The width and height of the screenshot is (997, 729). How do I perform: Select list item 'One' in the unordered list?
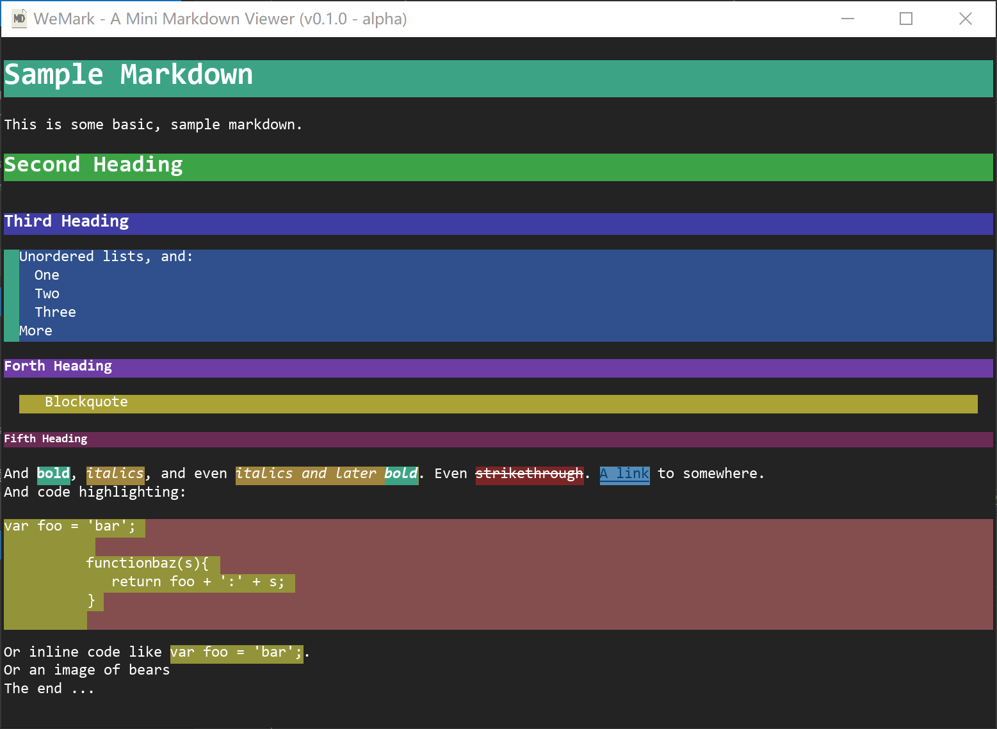46,275
